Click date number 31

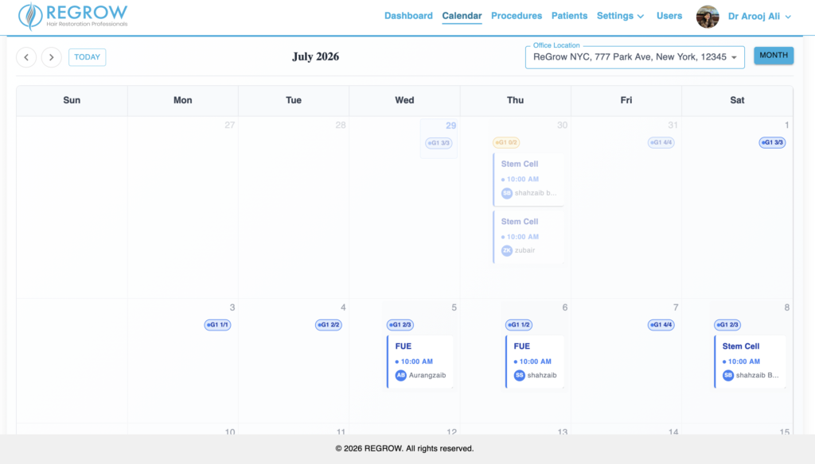click(673, 125)
